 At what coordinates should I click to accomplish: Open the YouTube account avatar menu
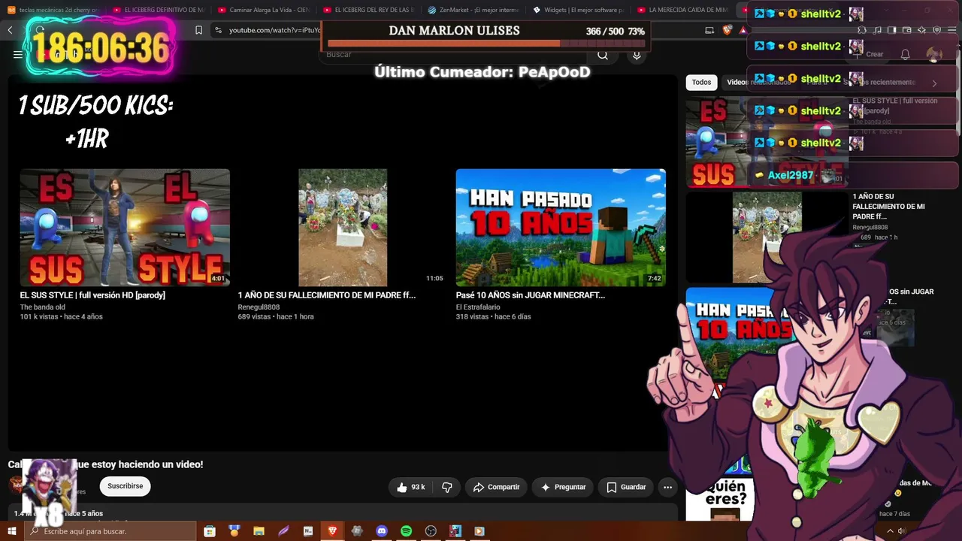(934, 54)
